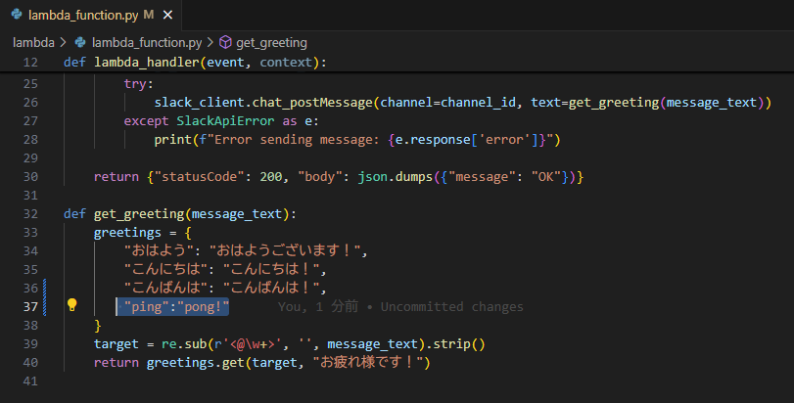
Task: Click the get_greeting symbol cube icon
Action: point(225,42)
